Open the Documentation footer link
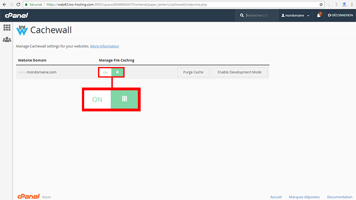Image resolution: width=356 pixels, height=200 pixels. click(339, 197)
